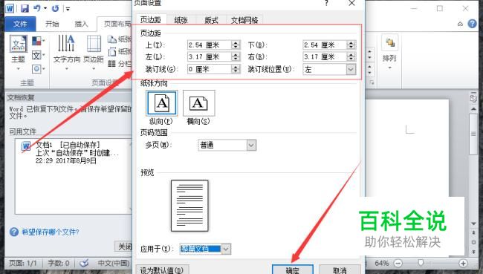Adjust the 下 bottom margin spinner
483x274 pixels.
click(x=351, y=45)
